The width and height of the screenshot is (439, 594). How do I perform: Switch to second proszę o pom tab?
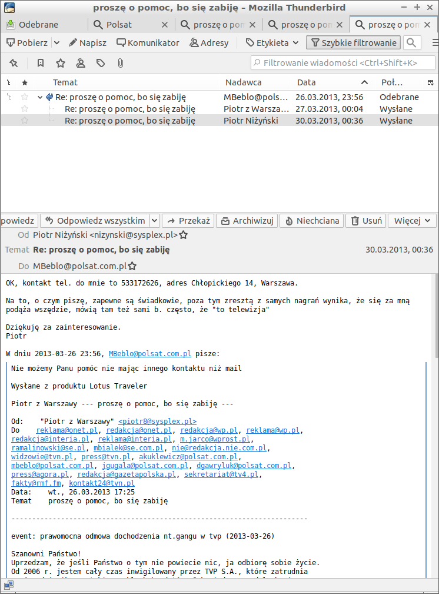pyautogui.click(x=307, y=25)
